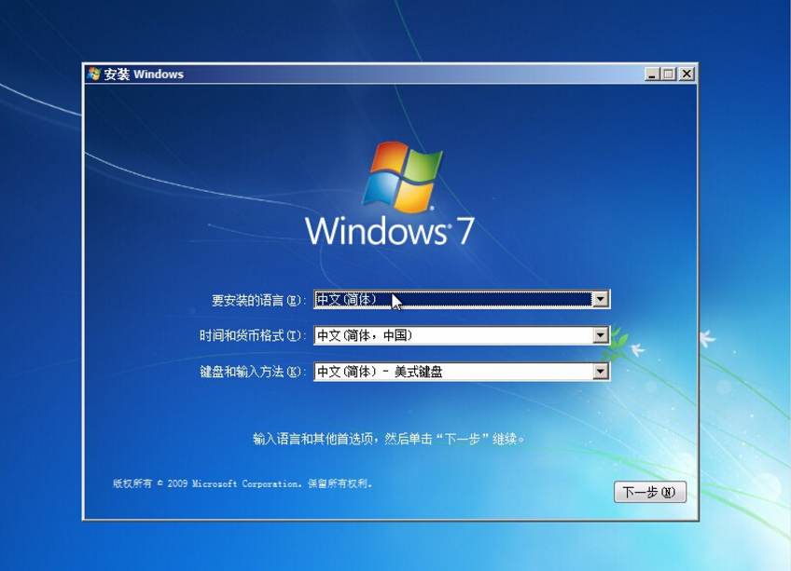Minimize the 安装 Windows window
This screenshot has height=571, width=791.
coord(652,75)
